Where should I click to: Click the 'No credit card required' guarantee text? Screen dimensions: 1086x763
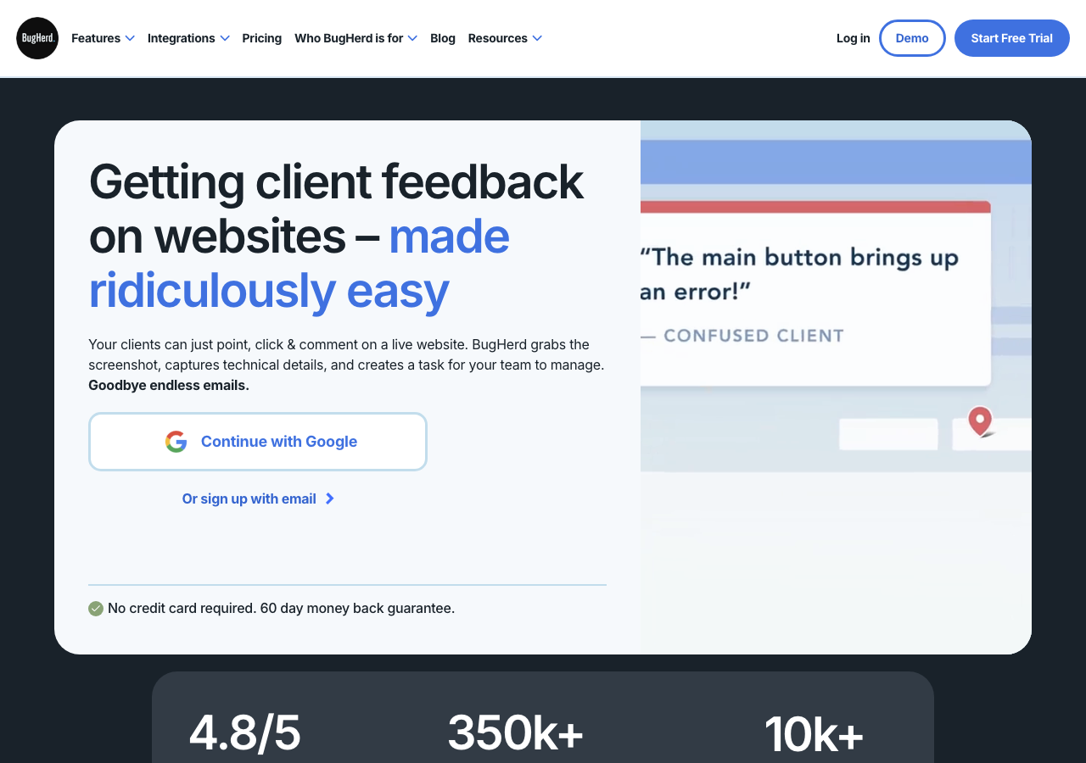(282, 608)
